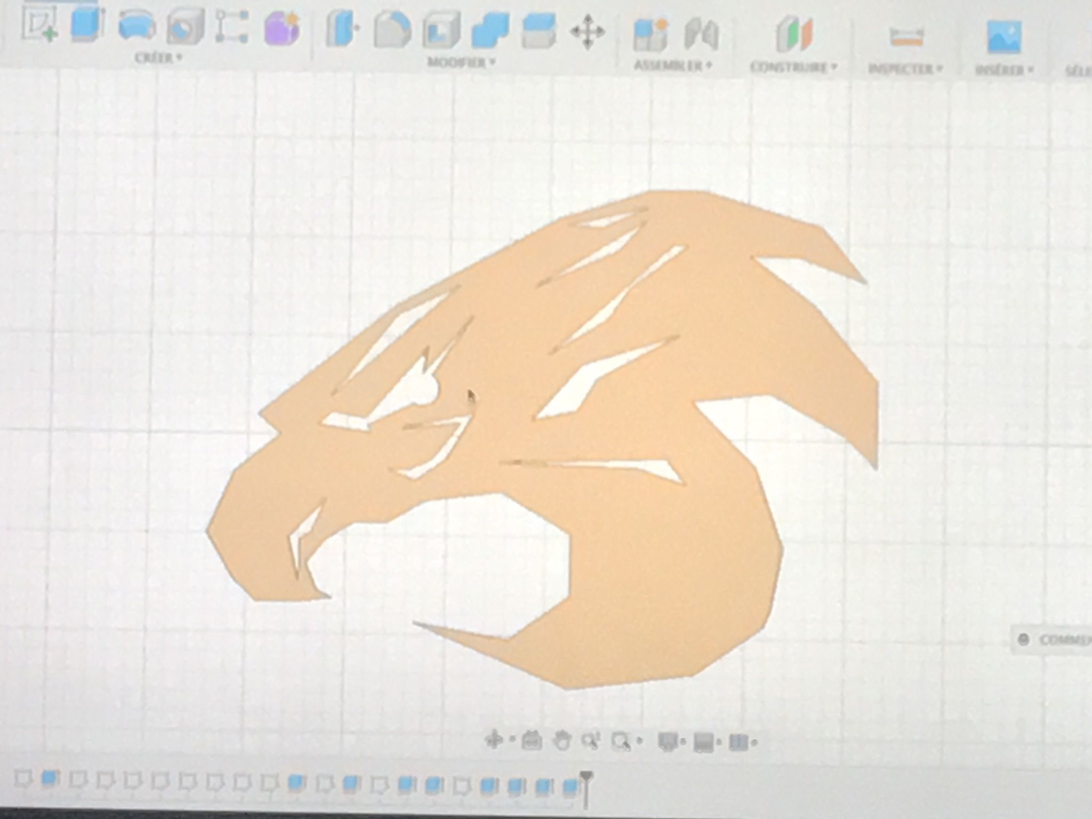1092x819 pixels.
Task: Select the Pan hand tool
Action: tap(563, 741)
